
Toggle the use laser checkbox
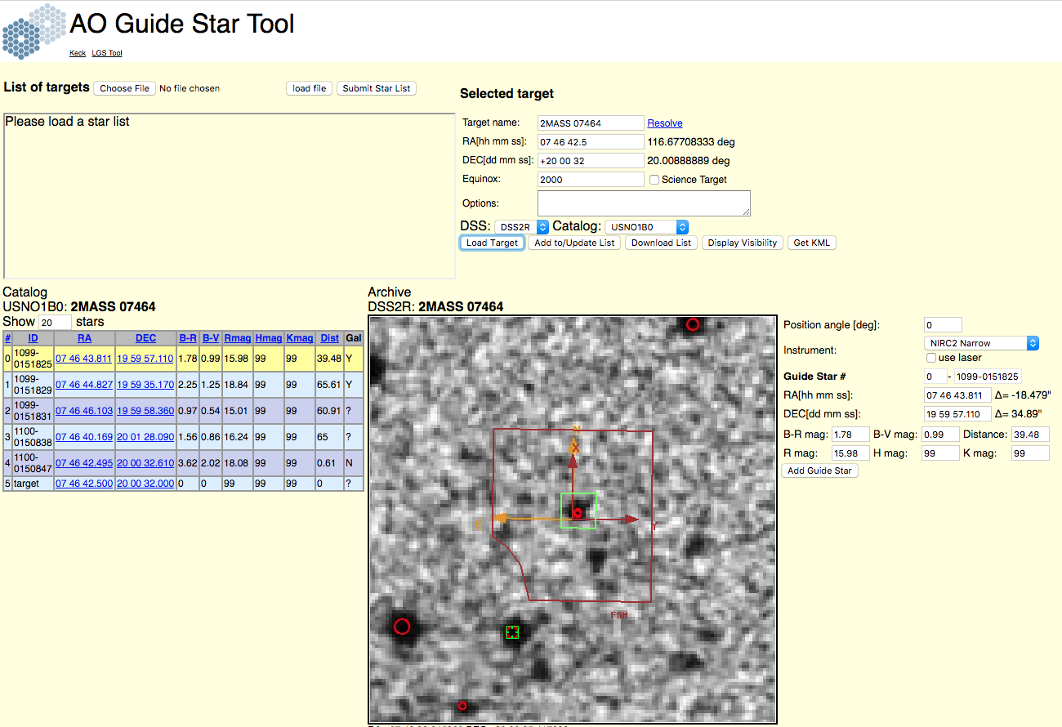(x=931, y=358)
